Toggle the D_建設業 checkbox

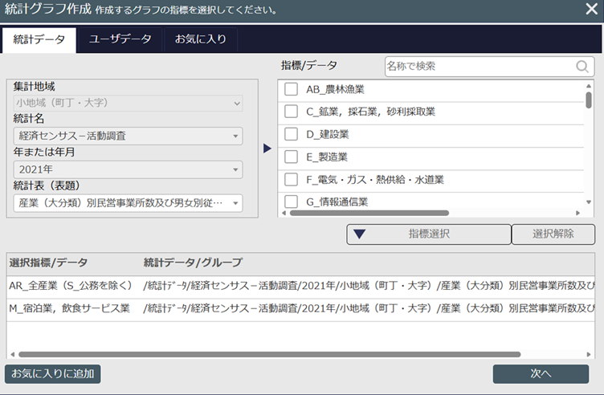pyautogui.click(x=292, y=134)
